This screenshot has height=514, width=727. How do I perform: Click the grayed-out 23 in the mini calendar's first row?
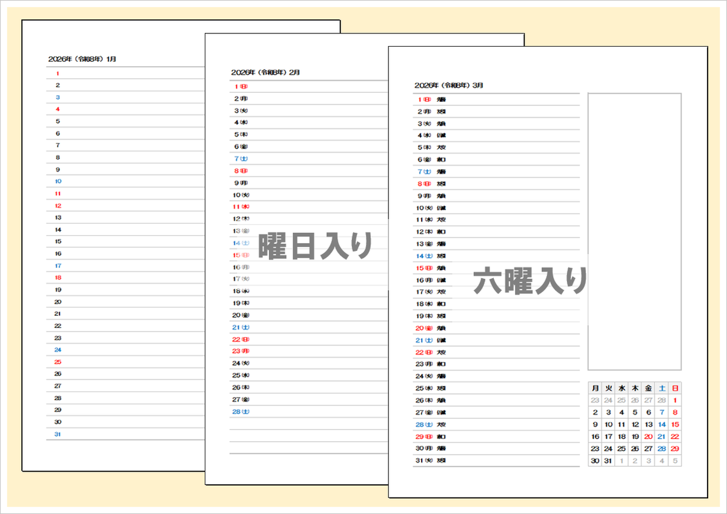595,399
